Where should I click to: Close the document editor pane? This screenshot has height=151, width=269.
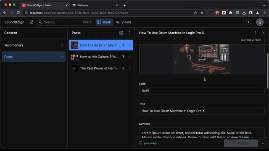point(264,33)
